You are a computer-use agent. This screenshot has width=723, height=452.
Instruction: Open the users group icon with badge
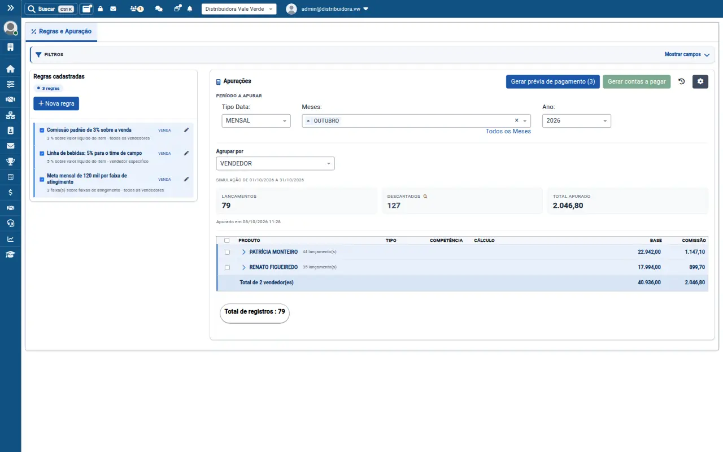[136, 9]
